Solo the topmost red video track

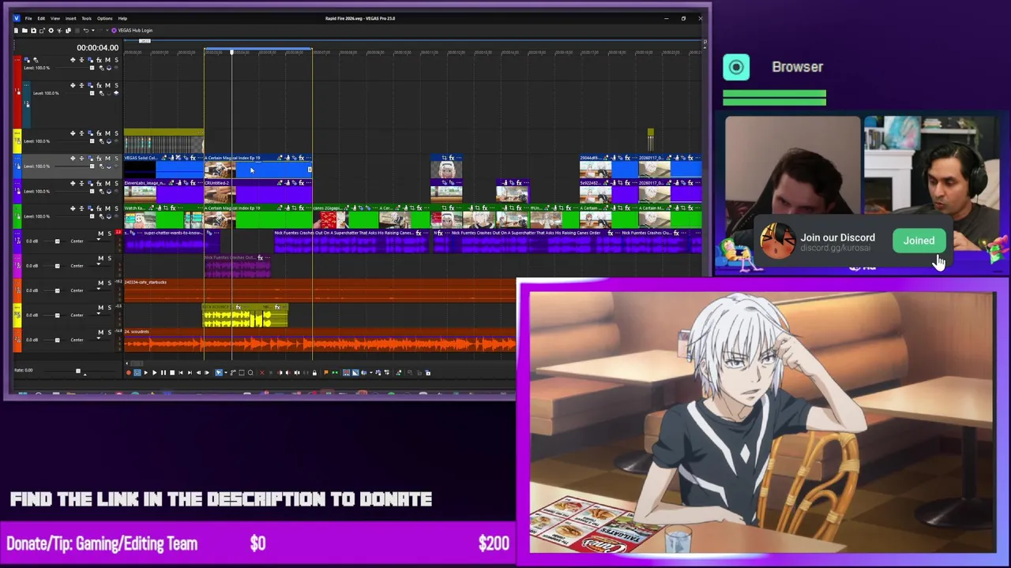coord(116,60)
